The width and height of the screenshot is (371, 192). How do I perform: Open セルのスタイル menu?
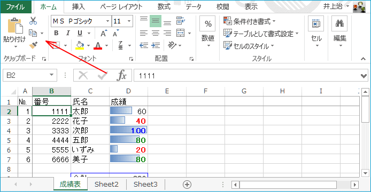pyautogui.click(x=249, y=46)
